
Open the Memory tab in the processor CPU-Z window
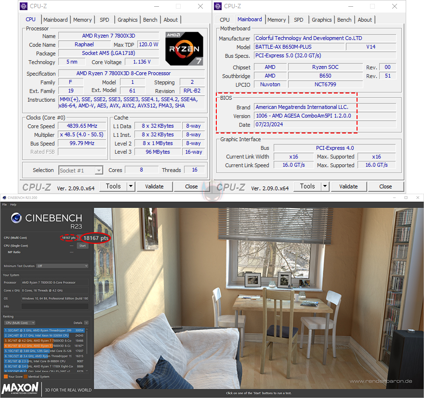click(x=82, y=20)
